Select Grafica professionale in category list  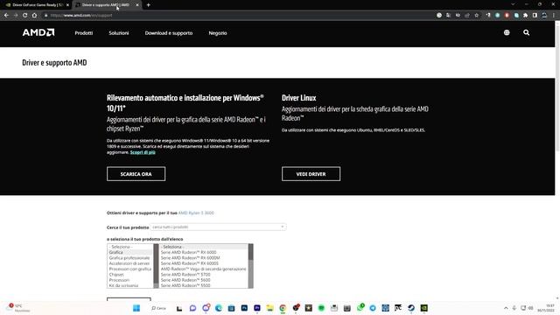click(129, 258)
